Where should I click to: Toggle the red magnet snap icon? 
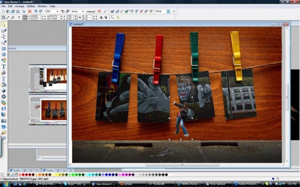click(x=99, y=11)
